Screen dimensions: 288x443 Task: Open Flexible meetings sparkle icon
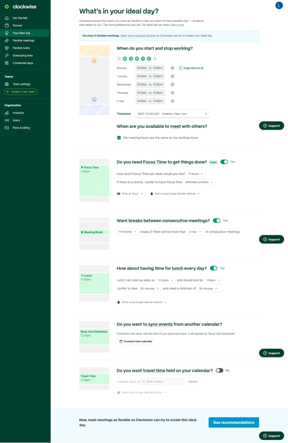(7, 40)
